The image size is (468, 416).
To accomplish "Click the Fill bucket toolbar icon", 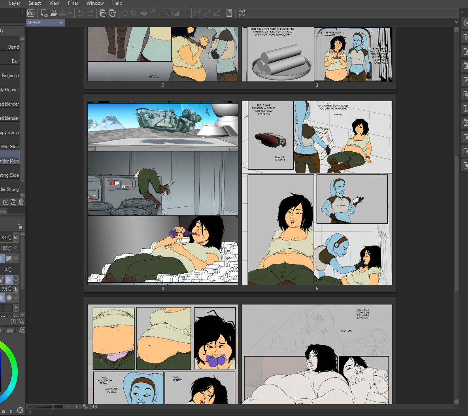I will (x=144, y=13).
